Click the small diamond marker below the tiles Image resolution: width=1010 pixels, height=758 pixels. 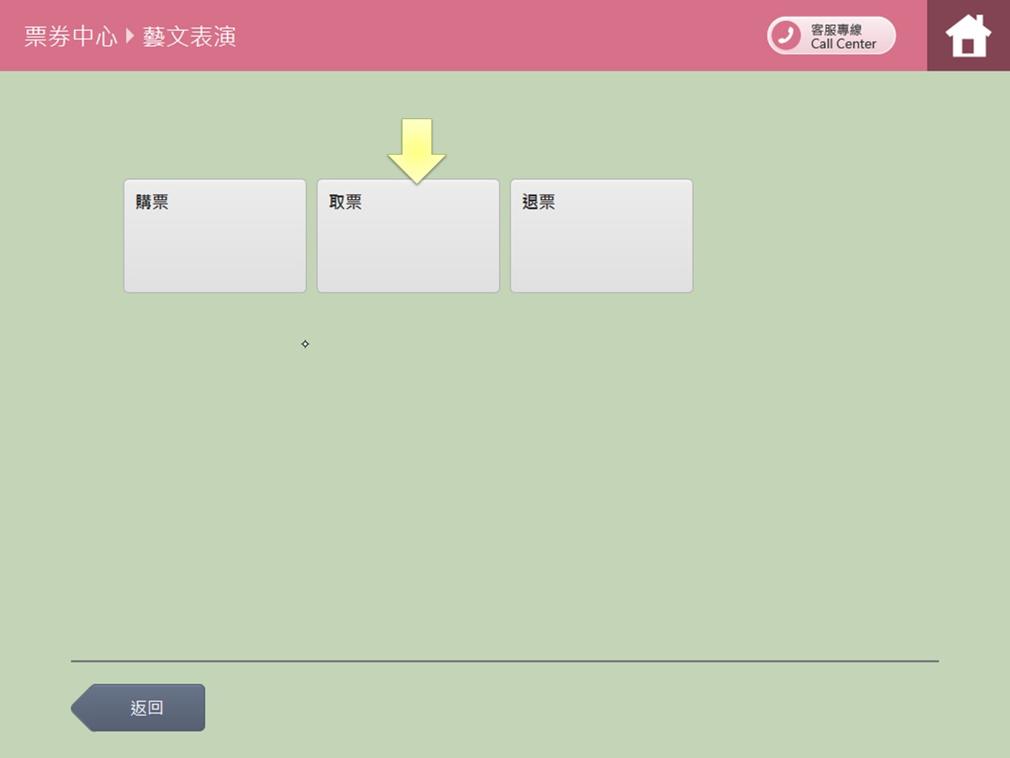click(x=305, y=344)
